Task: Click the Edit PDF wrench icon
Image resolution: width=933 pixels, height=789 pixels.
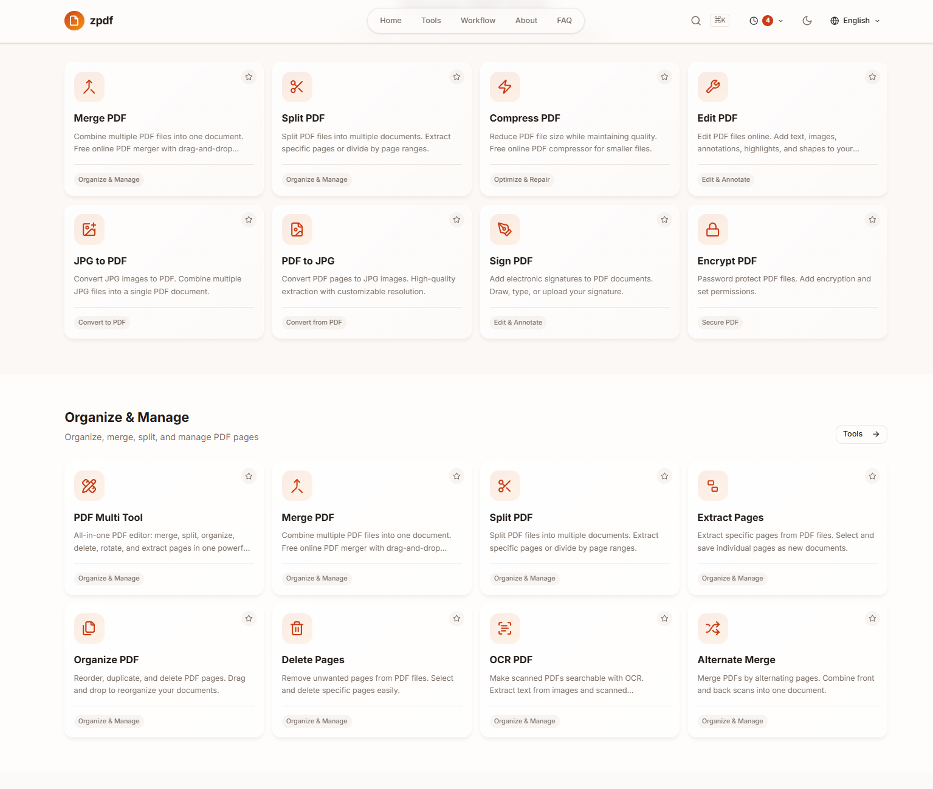Action: pyautogui.click(x=713, y=87)
